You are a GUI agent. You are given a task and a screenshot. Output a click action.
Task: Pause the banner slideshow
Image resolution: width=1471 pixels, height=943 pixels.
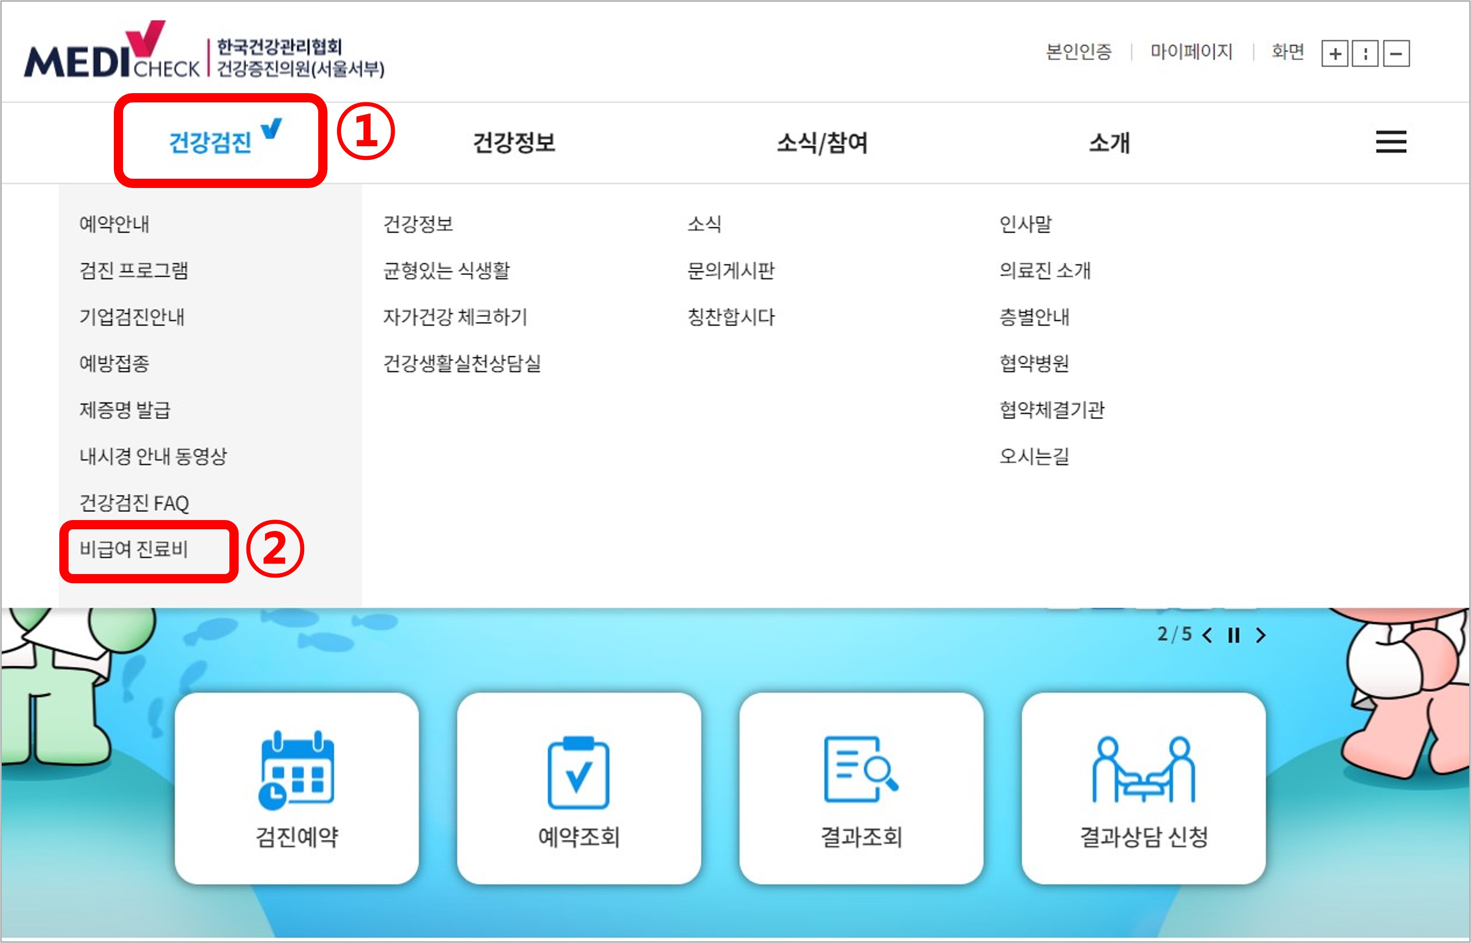coord(1233,636)
